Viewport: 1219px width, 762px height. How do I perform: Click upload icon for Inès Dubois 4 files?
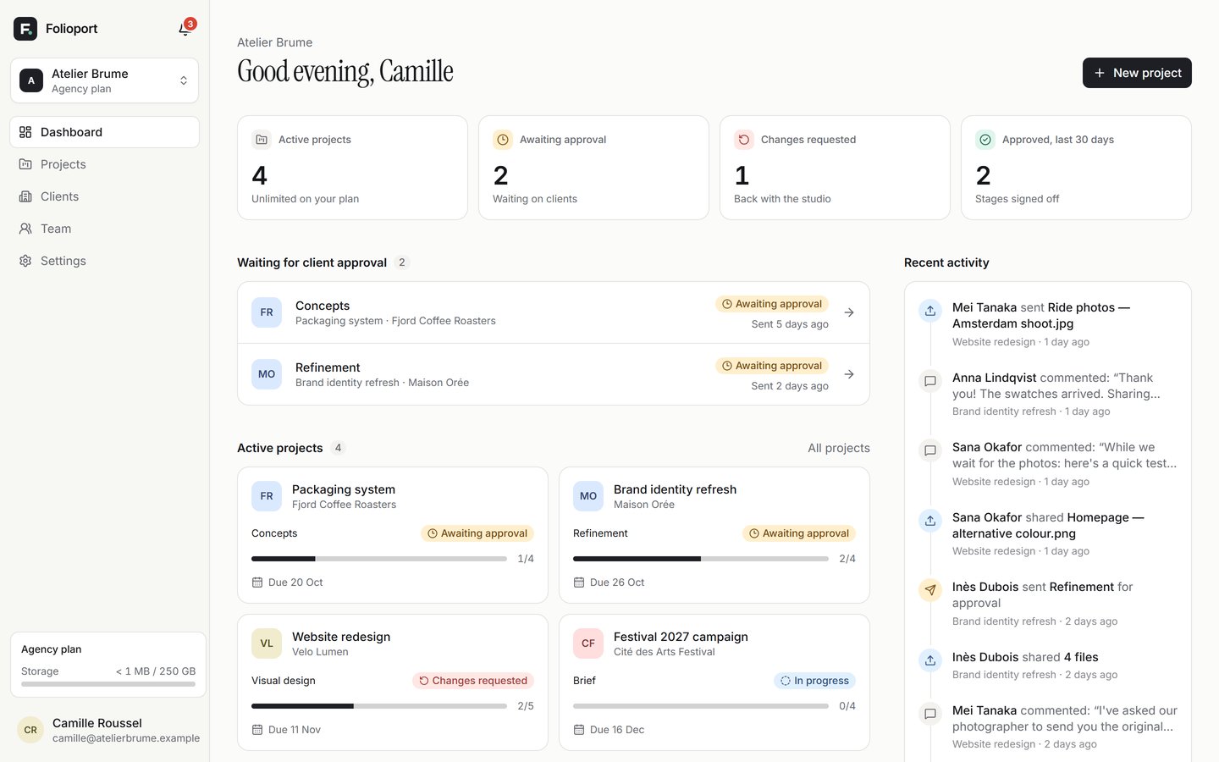[930, 660]
